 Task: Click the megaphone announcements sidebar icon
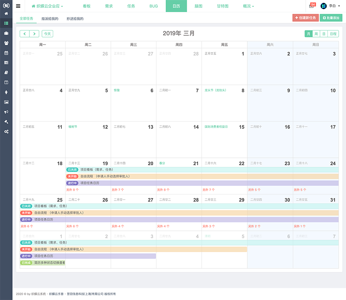point(6,112)
